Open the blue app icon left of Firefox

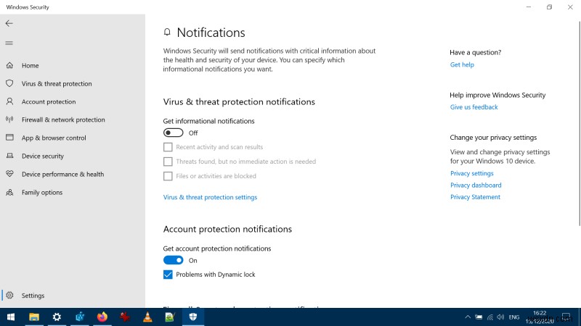(80, 317)
